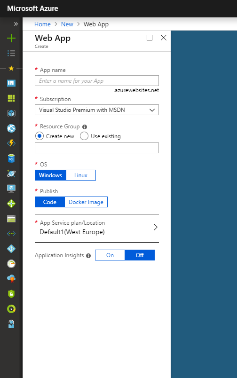Image resolution: width=237 pixels, height=378 pixels.
Task: Open All services list icon
Action: [11, 53]
